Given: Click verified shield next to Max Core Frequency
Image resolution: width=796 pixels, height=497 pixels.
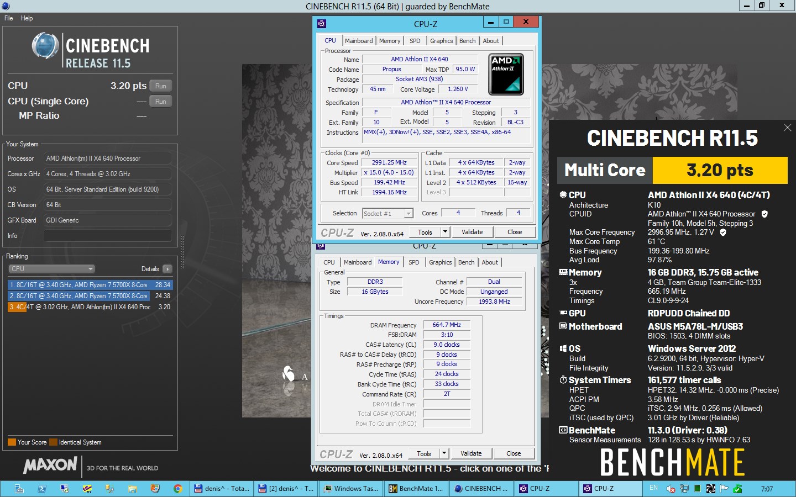Looking at the screenshot, I should (723, 232).
